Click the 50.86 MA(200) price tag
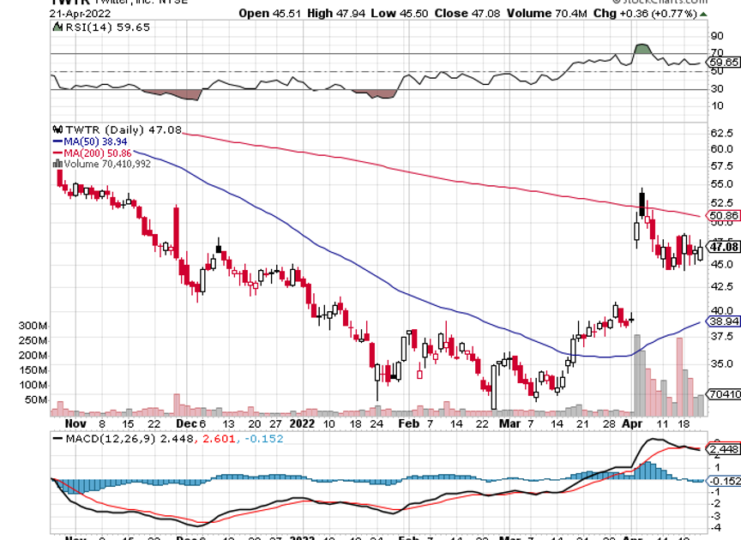 point(721,215)
